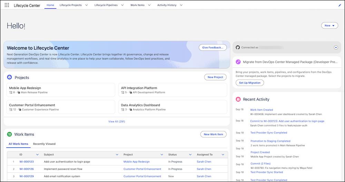Open Sarah Chen link in WI-000123 row
The width and height of the screenshot is (345, 182).
tap(204, 162)
